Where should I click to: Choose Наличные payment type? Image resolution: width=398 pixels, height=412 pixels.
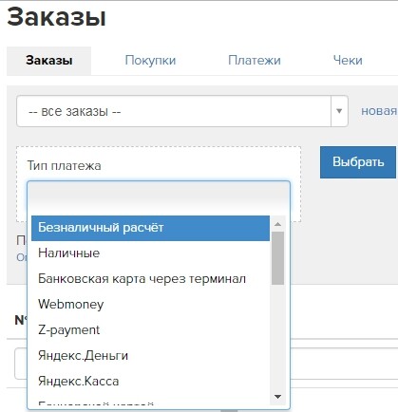click(x=150, y=253)
